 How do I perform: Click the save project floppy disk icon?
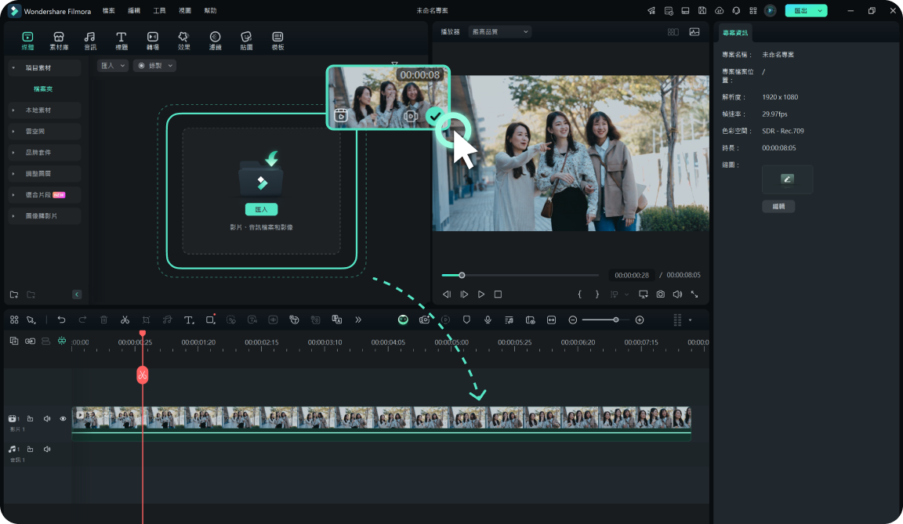(702, 11)
